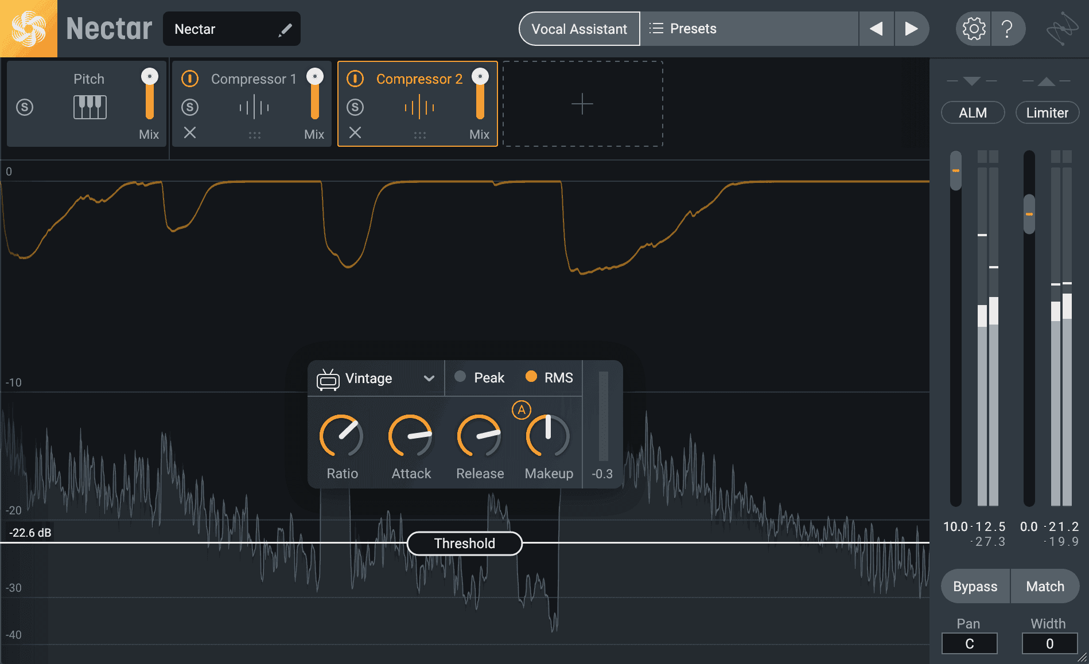Select RMS detection mode

click(x=549, y=377)
